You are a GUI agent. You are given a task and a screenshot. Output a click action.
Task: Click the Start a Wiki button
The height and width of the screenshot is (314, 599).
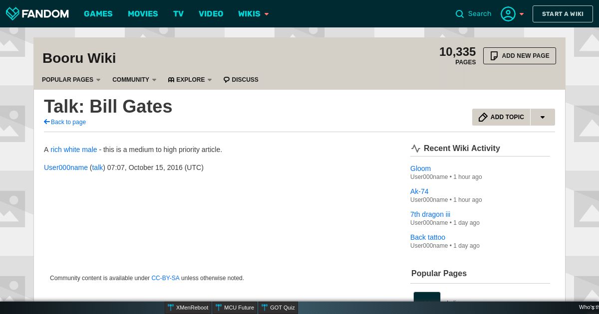click(563, 14)
